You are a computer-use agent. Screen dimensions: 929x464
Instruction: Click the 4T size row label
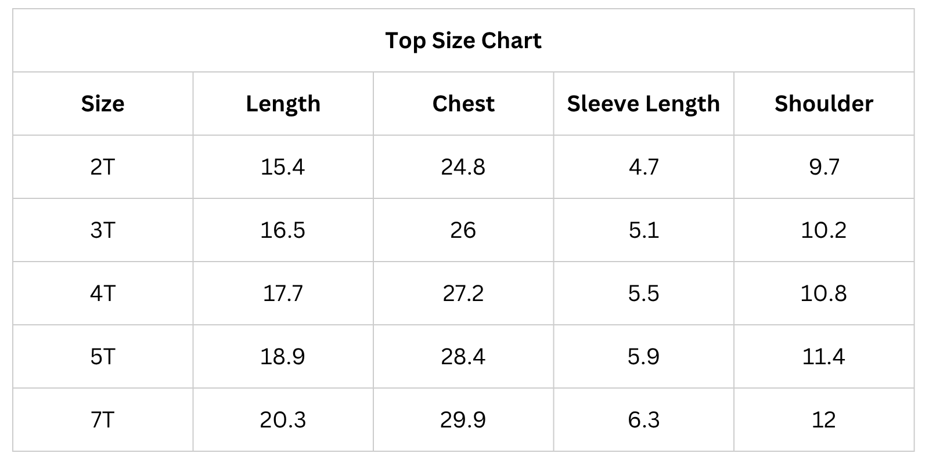103,293
